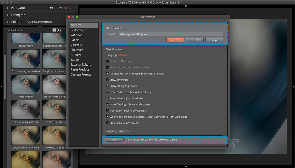Switch presets to grid view icon
The width and height of the screenshot is (295, 168).
tap(54, 30)
